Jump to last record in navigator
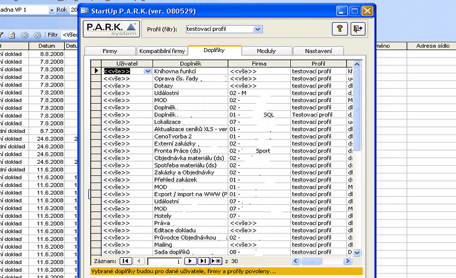456x278 pixels. coord(203,261)
